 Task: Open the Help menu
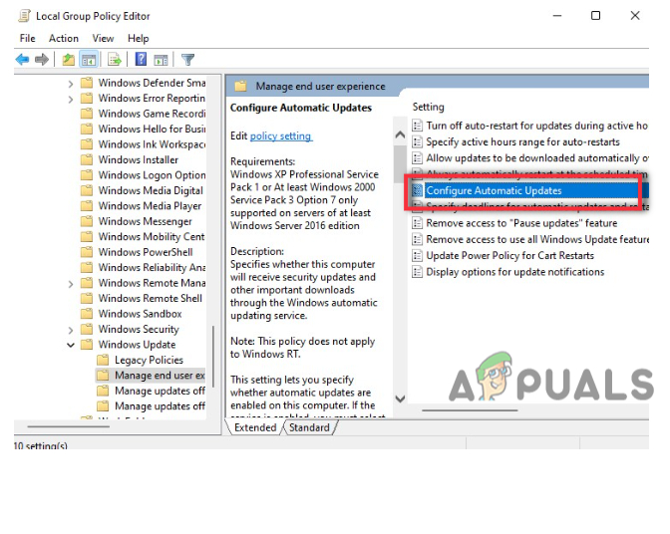tap(138, 39)
